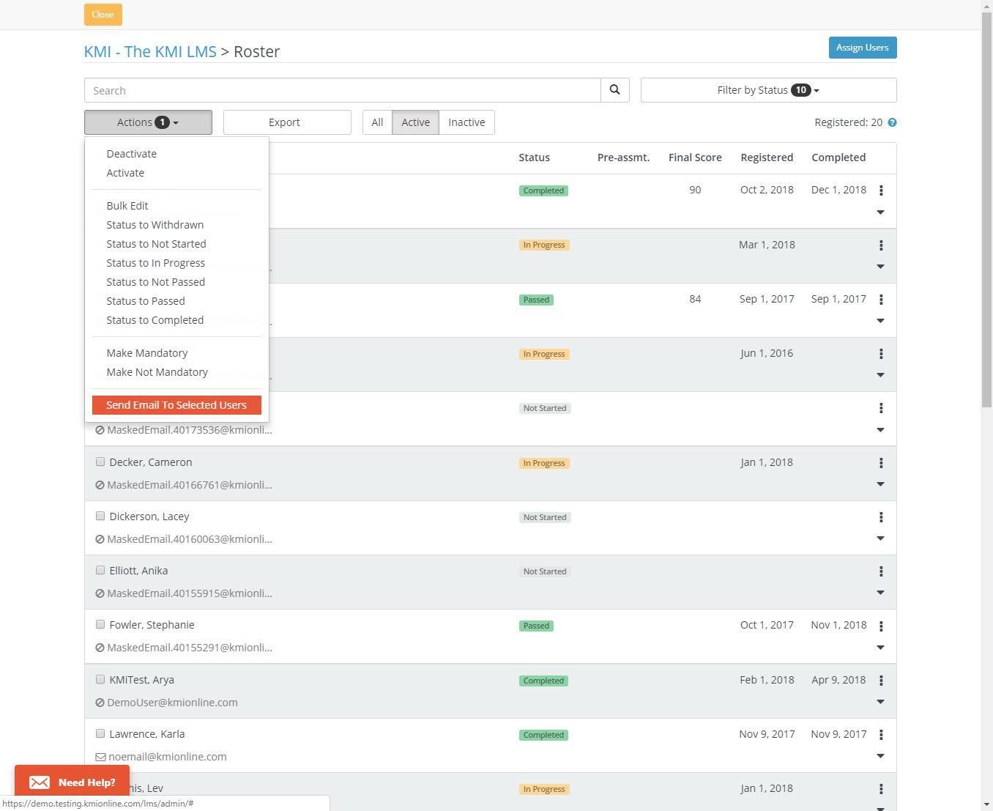Choose Status to Completed from Actions menu
Viewport: 993px width, 811px height.
pos(155,320)
